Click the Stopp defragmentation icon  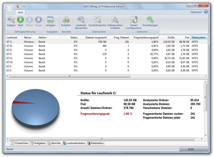pyautogui.click(x=39, y=20)
